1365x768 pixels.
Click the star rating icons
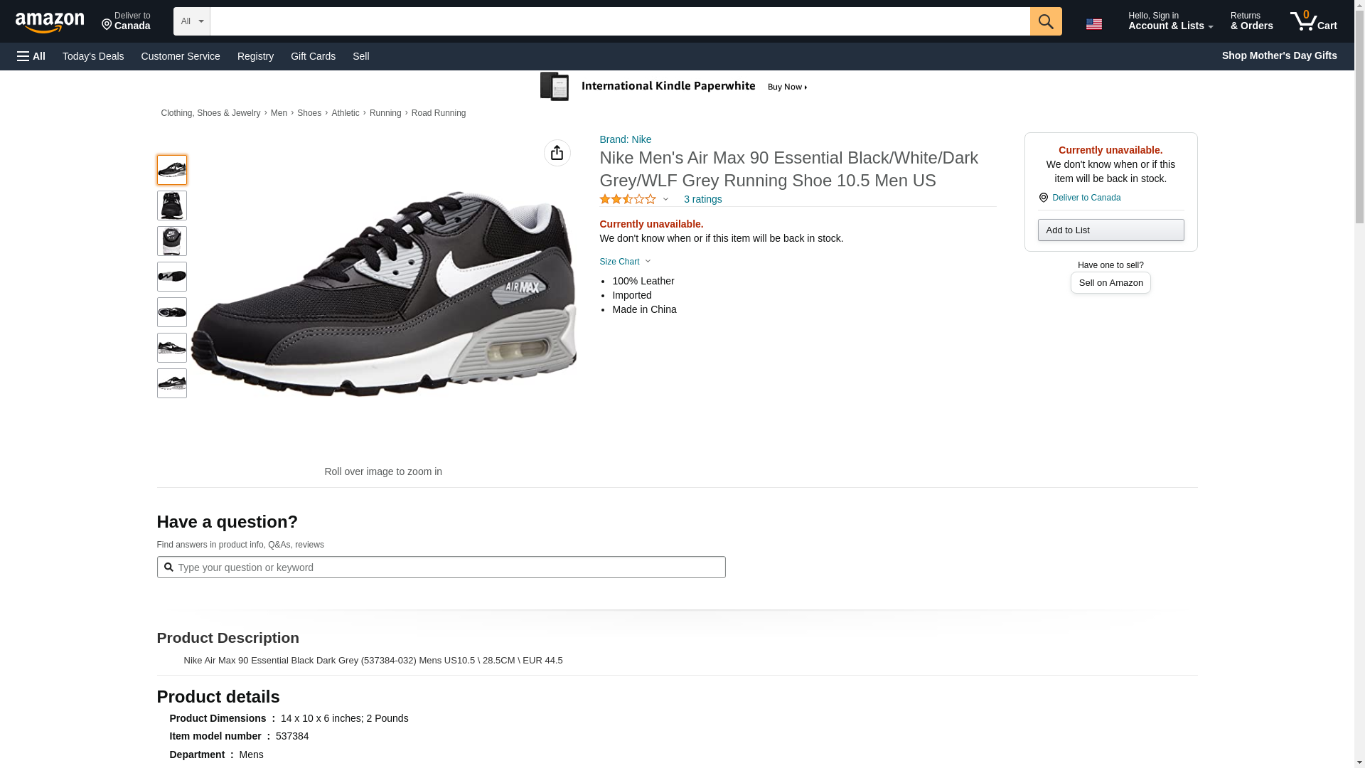(x=627, y=200)
